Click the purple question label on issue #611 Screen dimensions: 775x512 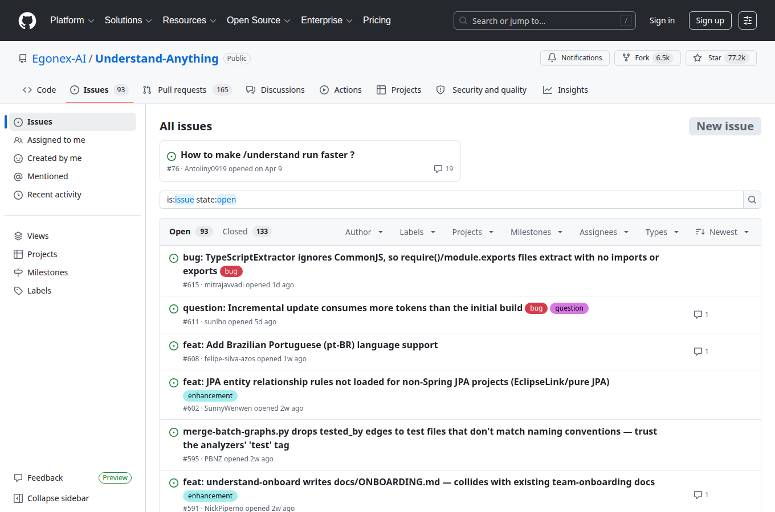(569, 308)
